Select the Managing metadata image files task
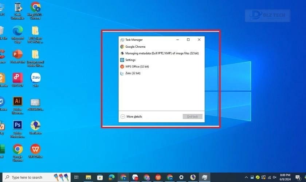The image size is (306, 182). coord(162,53)
